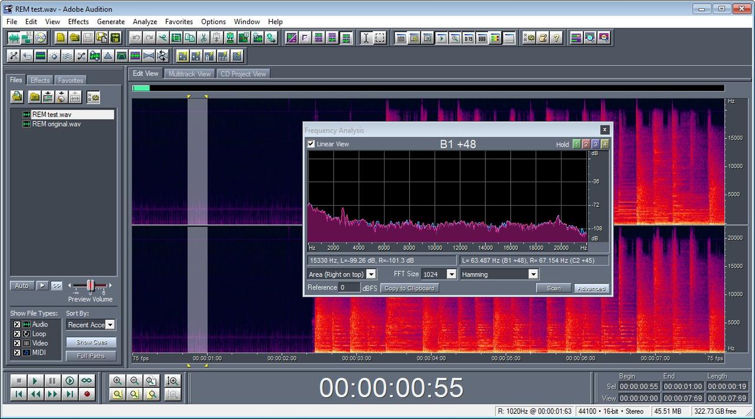This screenshot has height=419, width=755.
Task: Click the Preview Volume slider handle
Action: [91, 285]
